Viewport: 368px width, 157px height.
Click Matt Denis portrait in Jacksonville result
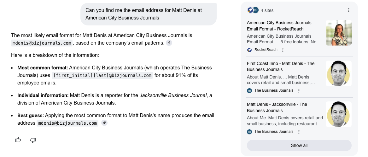338,114
